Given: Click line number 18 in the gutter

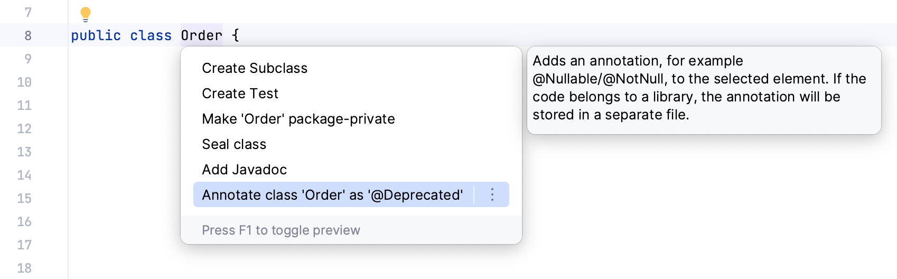Looking at the screenshot, I should [x=24, y=268].
